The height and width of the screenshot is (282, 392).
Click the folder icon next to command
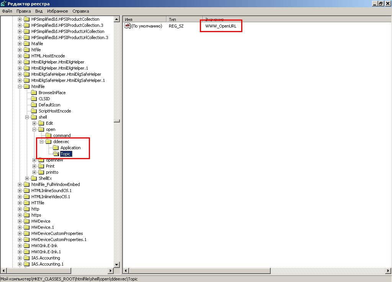48,135
